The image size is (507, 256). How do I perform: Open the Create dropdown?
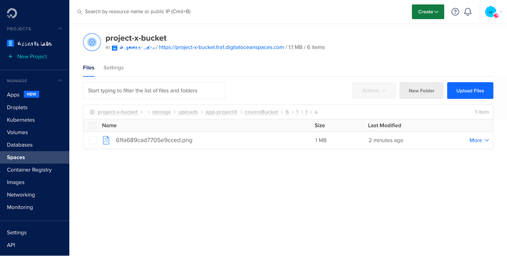point(428,11)
